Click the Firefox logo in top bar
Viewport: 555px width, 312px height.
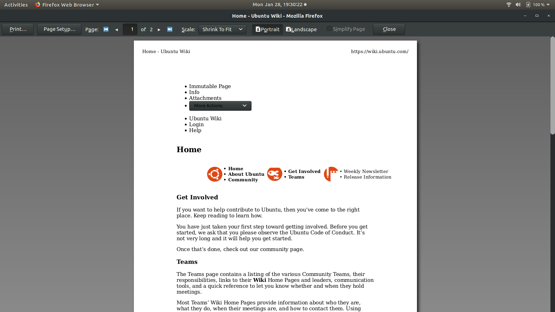coord(37,5)
